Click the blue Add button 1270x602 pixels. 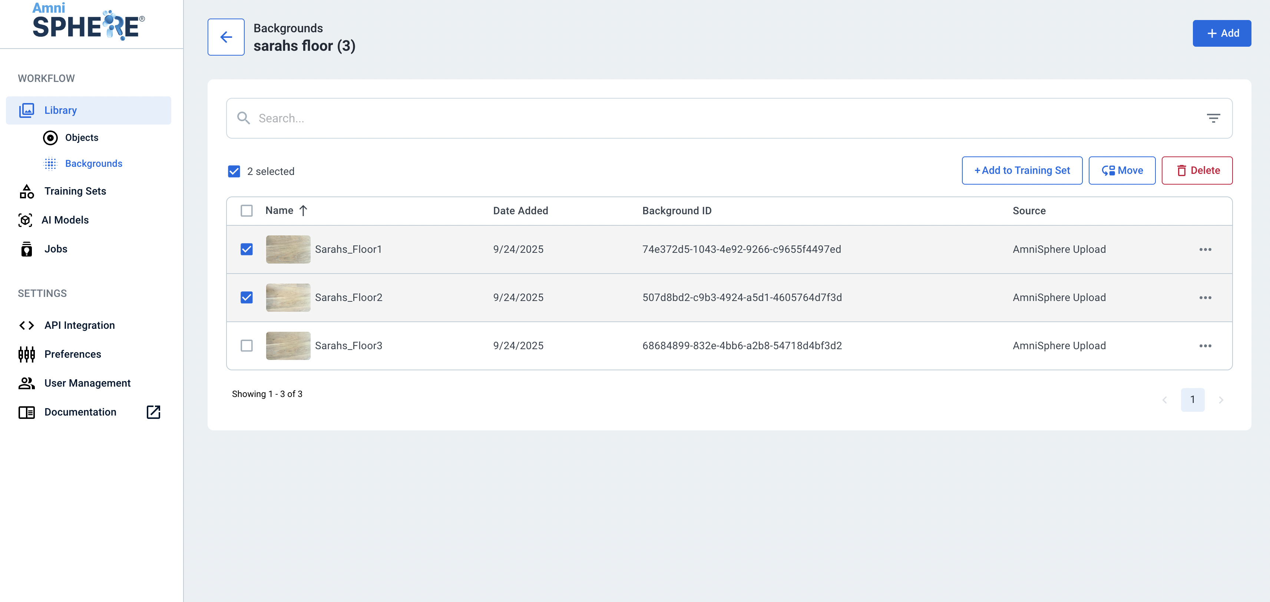click(x=1222, y=33)
